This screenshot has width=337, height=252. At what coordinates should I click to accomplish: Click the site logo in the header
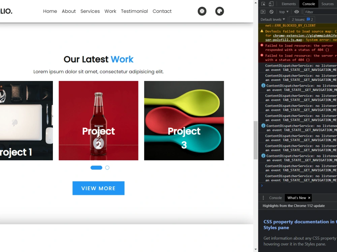point(6,11)
